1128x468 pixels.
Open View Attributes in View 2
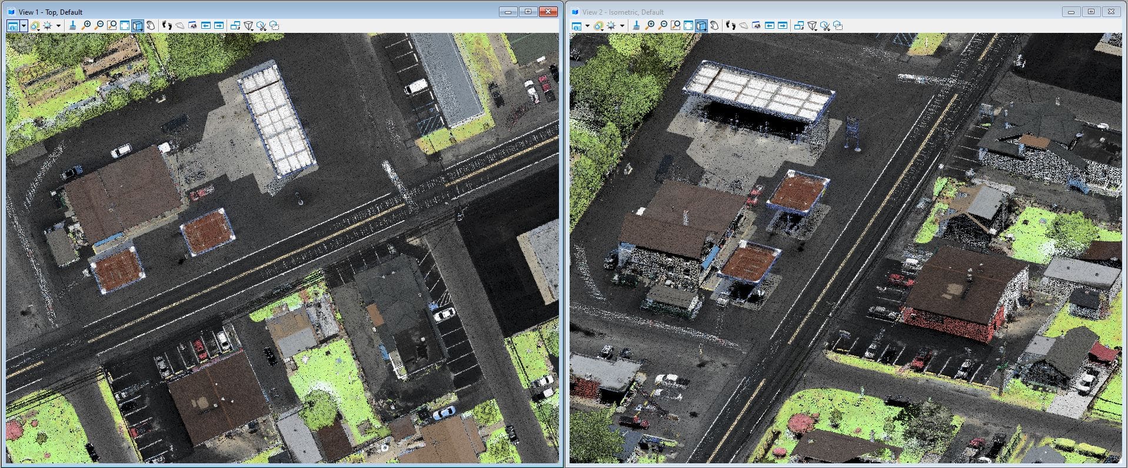pos(576,26)
